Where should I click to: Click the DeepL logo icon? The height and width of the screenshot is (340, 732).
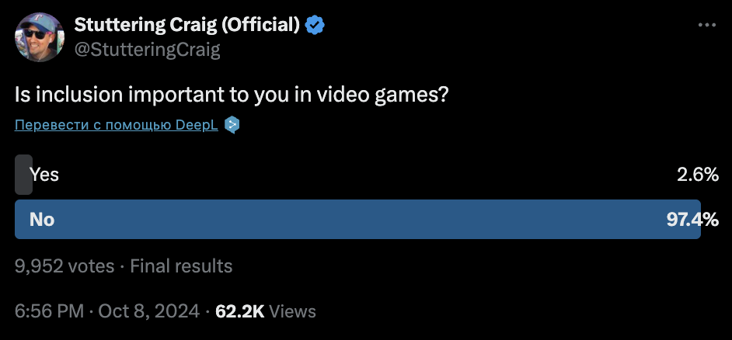coord(232,125)
